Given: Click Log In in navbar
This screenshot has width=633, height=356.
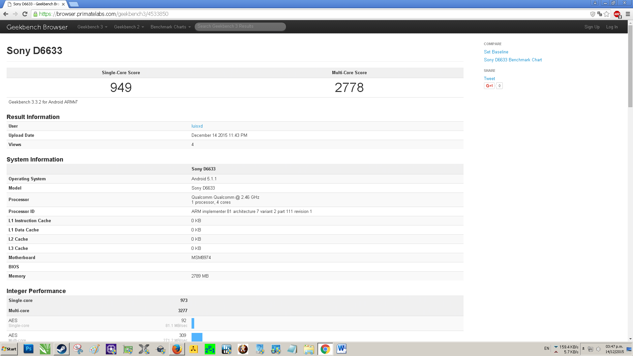Looking at the screenshot, I should click(x=612, y=27).
